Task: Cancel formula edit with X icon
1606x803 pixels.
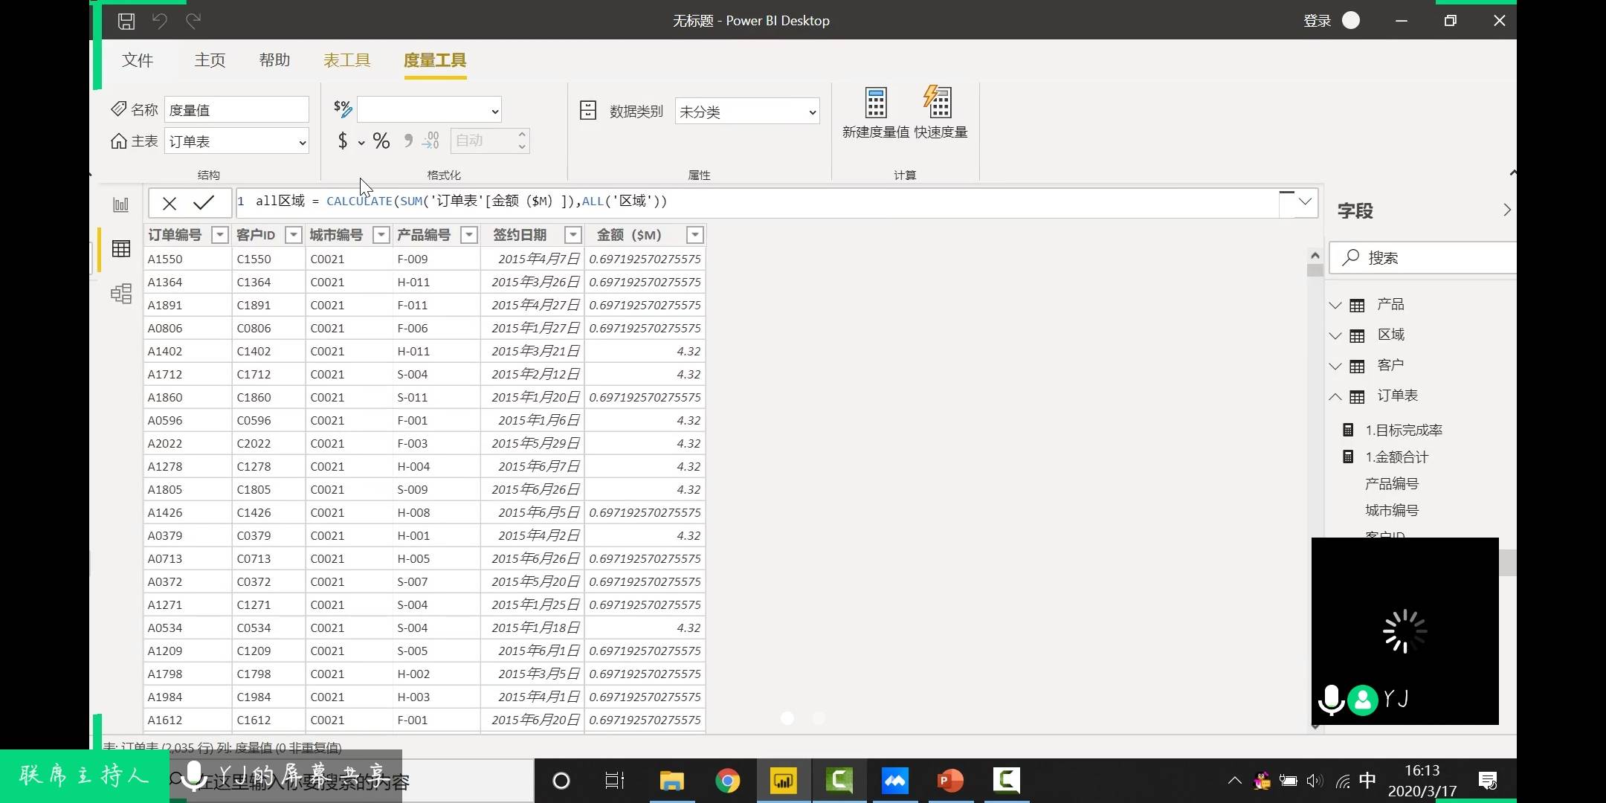Action: coord(170,203)
